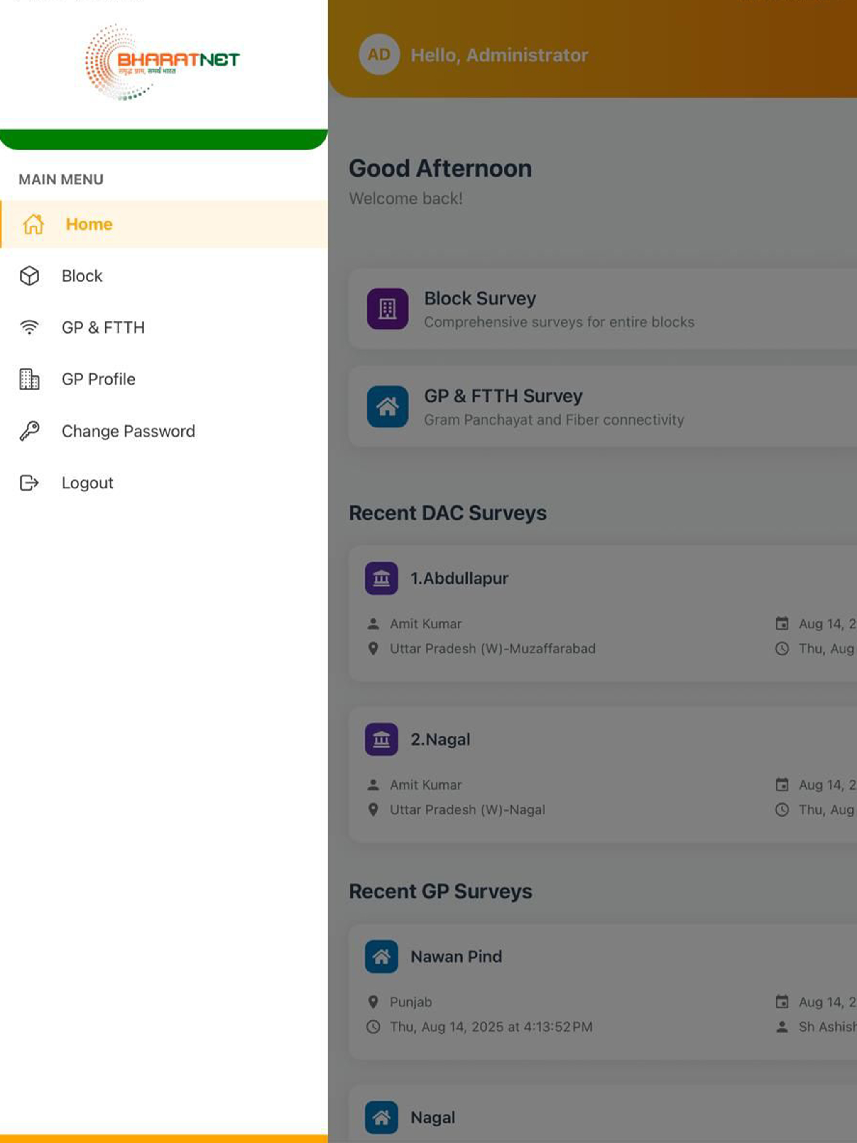Click the calendar icon in the Nawan Pind card
The height and width of the screenshot is (1143, 857).
tap(782, 1002)
